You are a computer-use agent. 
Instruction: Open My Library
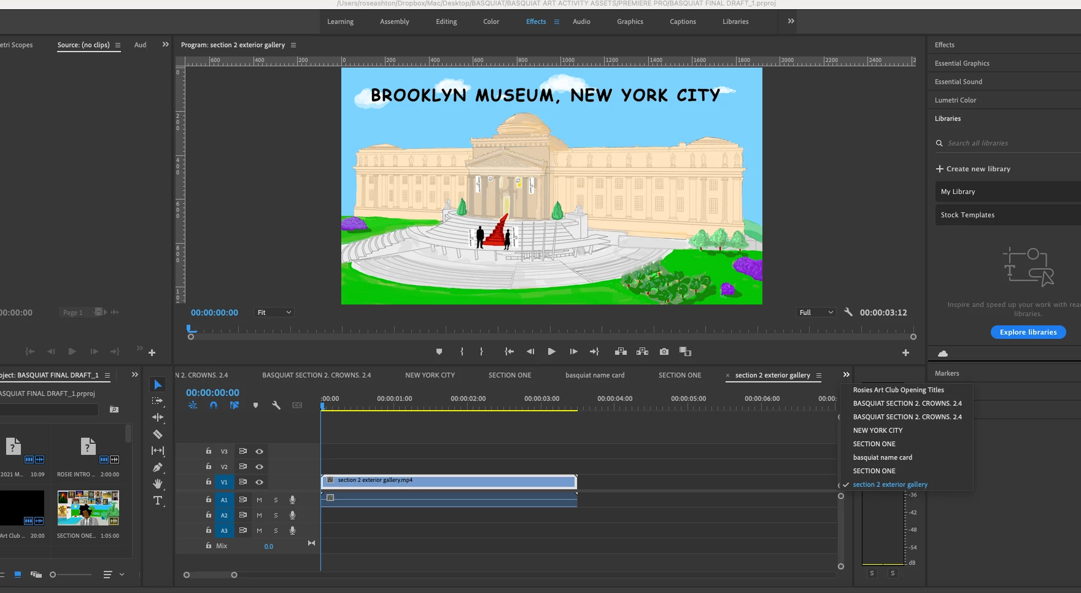point(1008,192)
